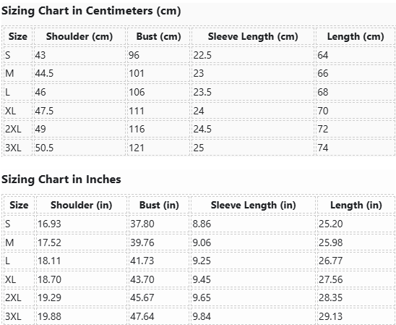Image resolution: width=396 pixels, height=325 pixels.
Task: Click the Shoulder (cm) column header
Action: click(79, 36)
